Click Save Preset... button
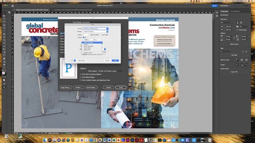Screen dimensions: 255x143 (91, 87)
